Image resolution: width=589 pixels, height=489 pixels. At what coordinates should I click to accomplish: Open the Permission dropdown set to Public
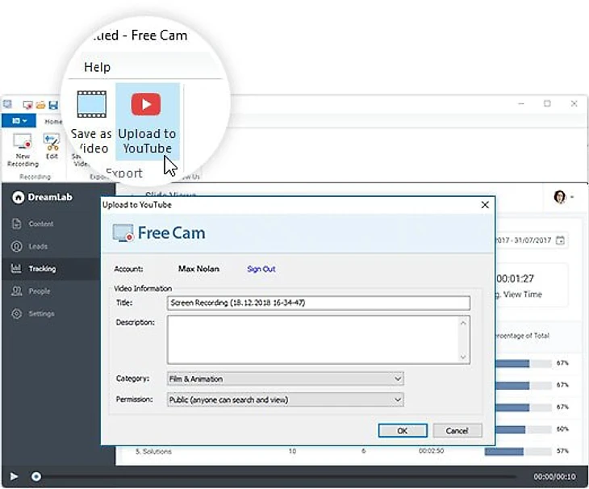click(285, 399)
